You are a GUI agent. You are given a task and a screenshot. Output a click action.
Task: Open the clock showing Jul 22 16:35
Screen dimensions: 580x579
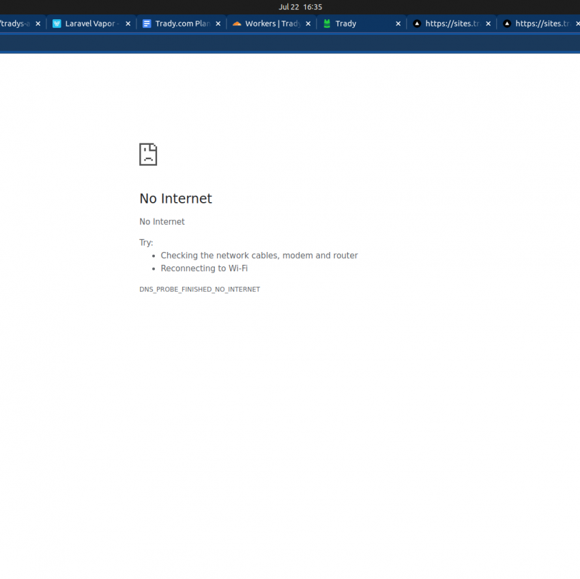coord(300,7)
